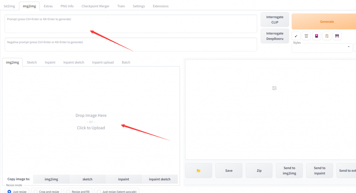Click Interrogate CLIP button

pos(275,19)
